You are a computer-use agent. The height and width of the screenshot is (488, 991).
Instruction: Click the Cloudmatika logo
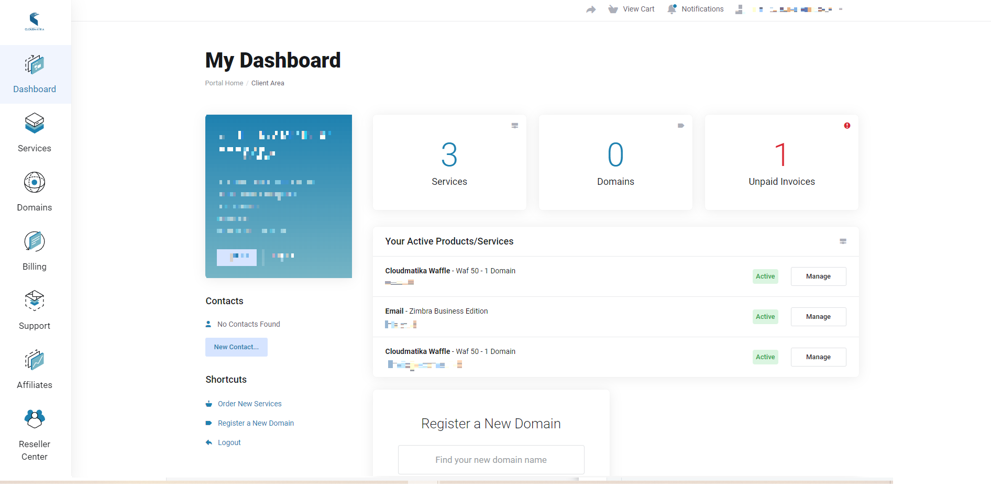(35, 21)
